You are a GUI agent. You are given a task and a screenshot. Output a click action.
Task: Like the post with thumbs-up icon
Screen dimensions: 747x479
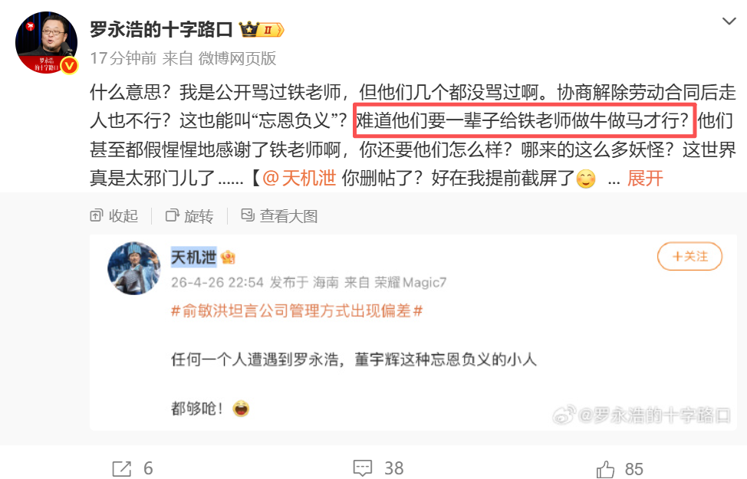606,469
